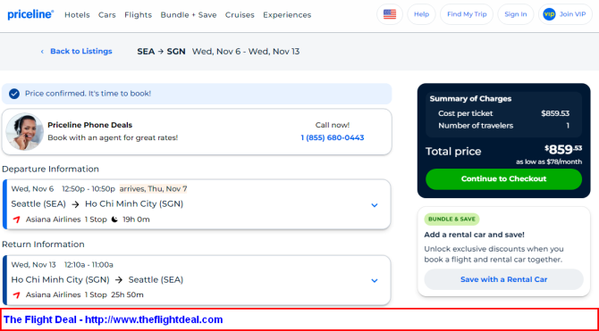
Task: Click the 'Wed, Nov 6 - Wed, Nov 13' dates
Action: click(246, 52)
